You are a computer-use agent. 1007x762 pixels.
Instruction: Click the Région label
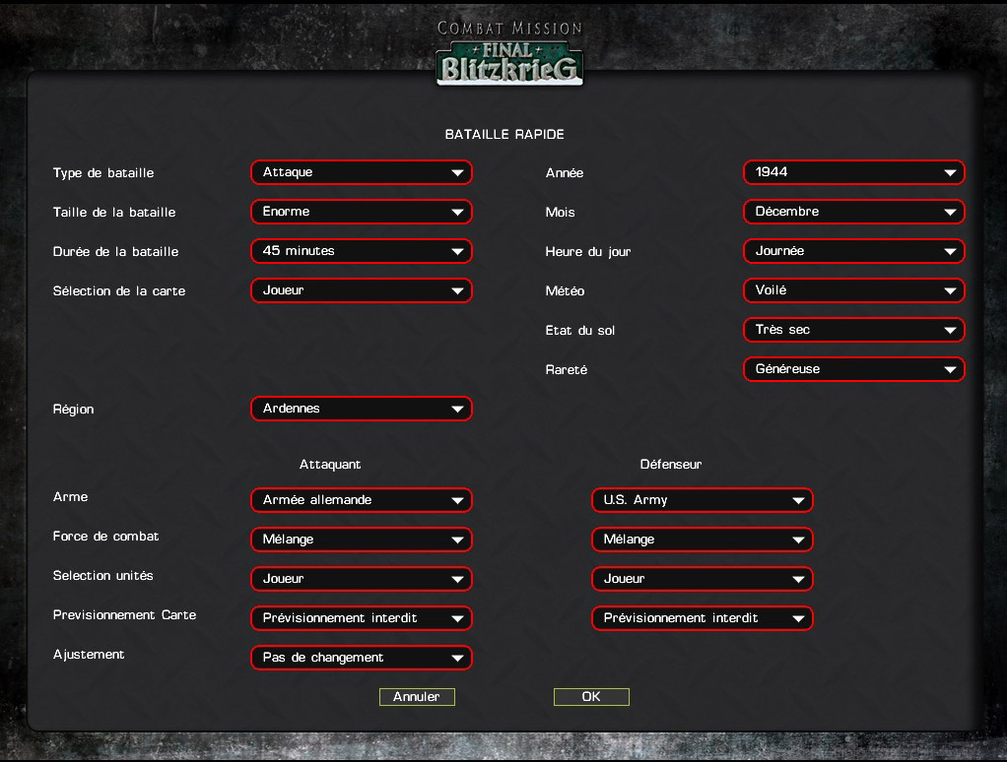(x=73, y=410)
